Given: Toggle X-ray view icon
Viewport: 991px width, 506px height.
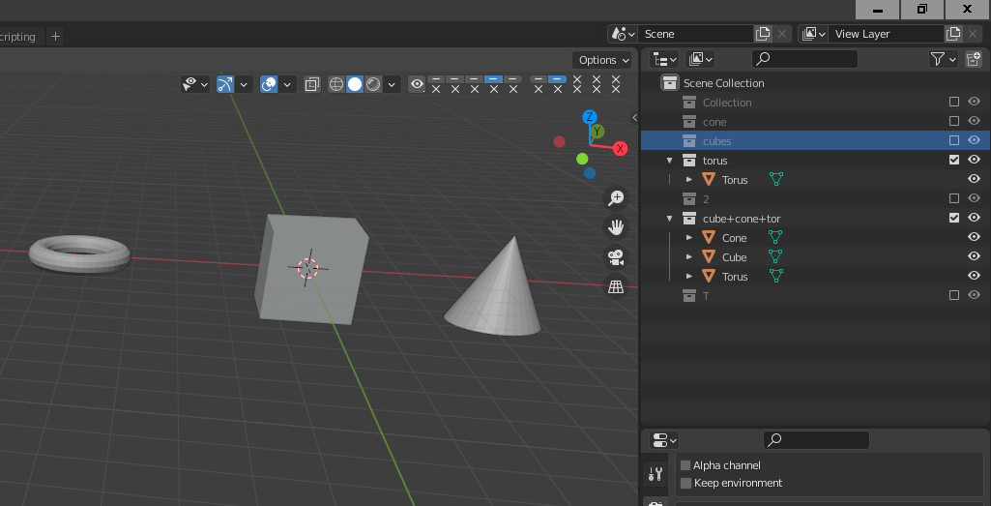Looking at the screenshot, I should [x=311, y=84].
